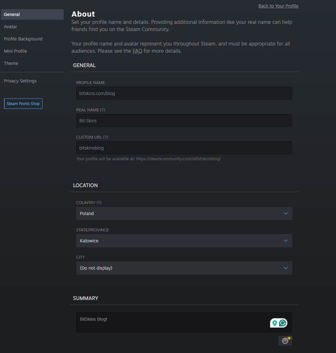Open the FAQ link in the description
This screenshot has width=336, height=353.
[137, 51]
